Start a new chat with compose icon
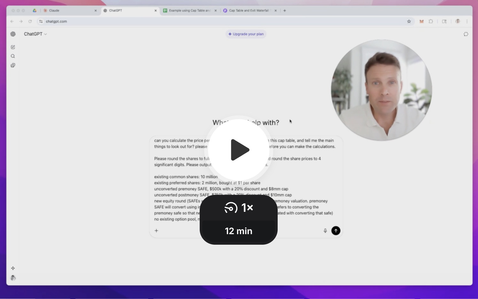This screenshot has width=478, height=299. (x=13, y=47)
